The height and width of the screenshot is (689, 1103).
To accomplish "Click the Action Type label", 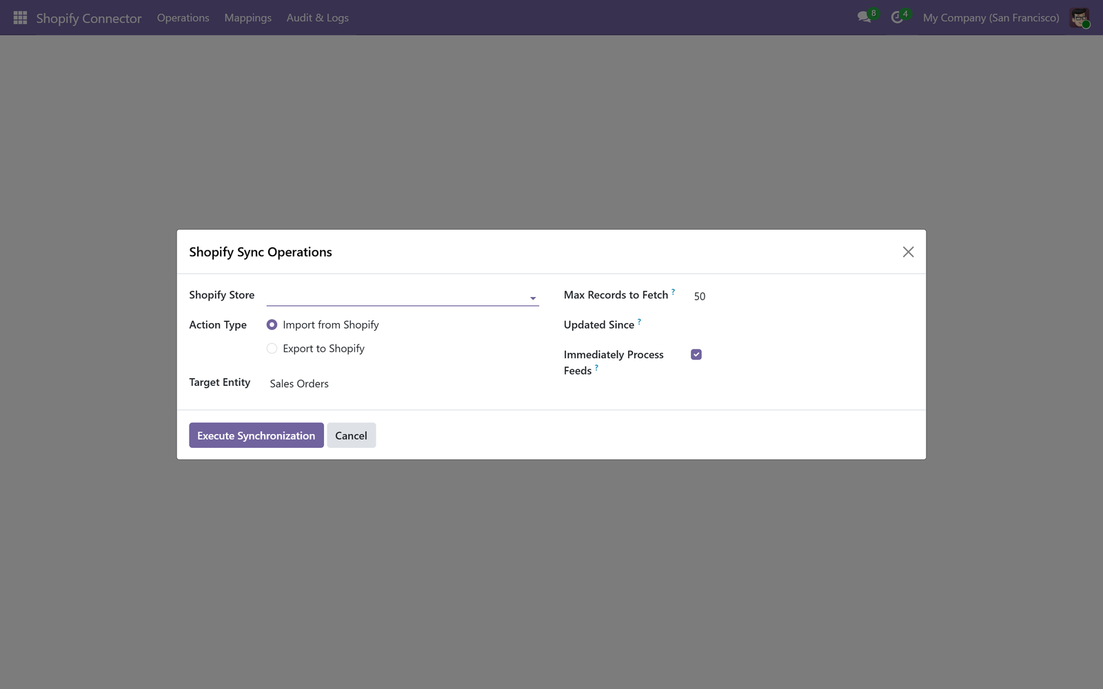I will coord(218,325).
